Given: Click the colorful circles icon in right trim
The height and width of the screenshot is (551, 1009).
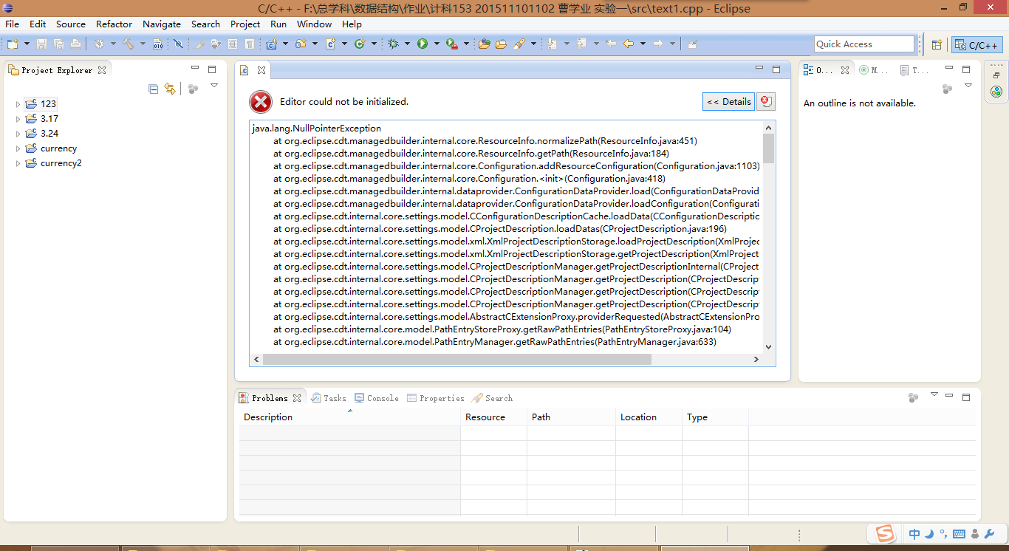Looking at the screenshot, I should click(x=996, y=92).
